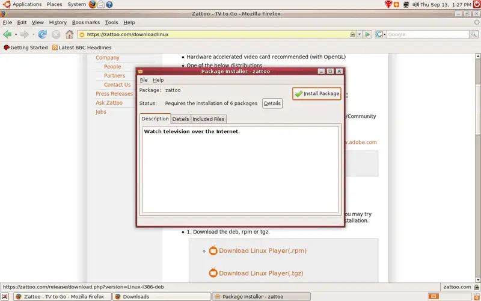This screenshot has width=481, height=301.
Task: Click the workspace switcher
Action: 449,296
